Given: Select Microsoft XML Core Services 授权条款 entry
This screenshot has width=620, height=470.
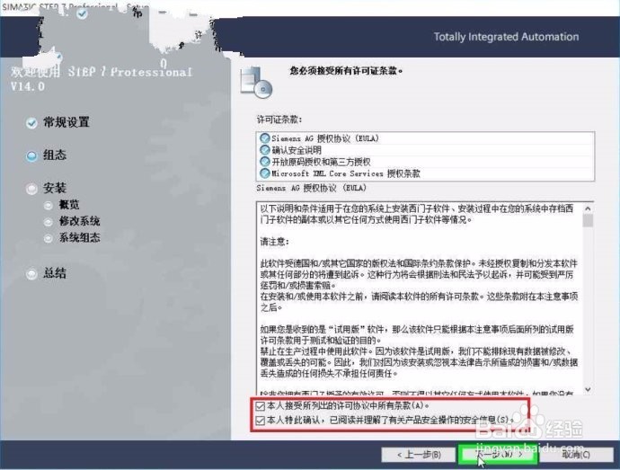Looking at the screenshot, I should click(x=425, y=173).
